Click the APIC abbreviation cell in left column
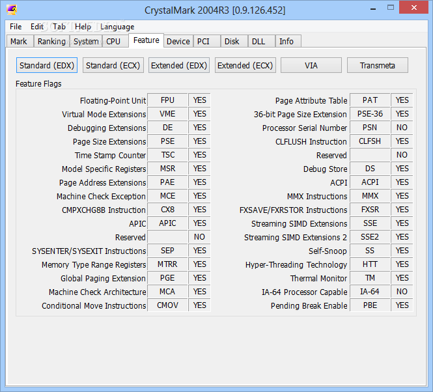433x392 pixels. pos(167,223)
